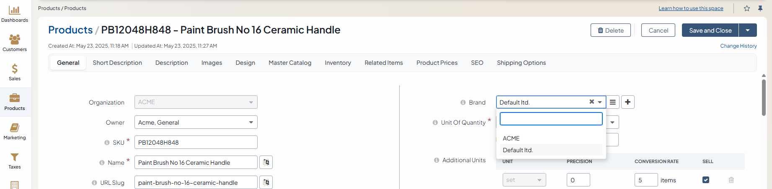Click into the SKU input field
Image resolution: width=772 pixels, height=189 pixels.
(196, 142)
